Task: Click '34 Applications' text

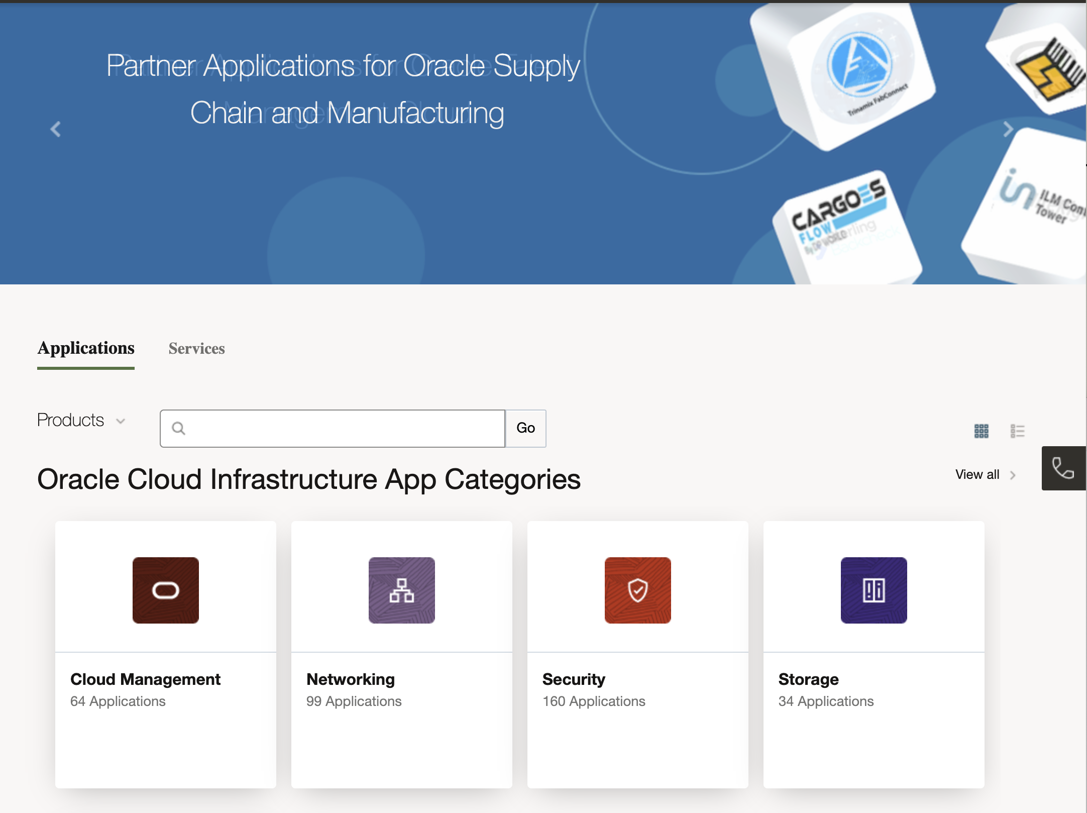Action: (826, 701)
